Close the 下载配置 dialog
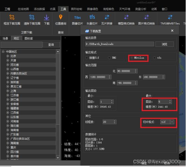This screenshot has width=186, height=167. pos(172,31)
